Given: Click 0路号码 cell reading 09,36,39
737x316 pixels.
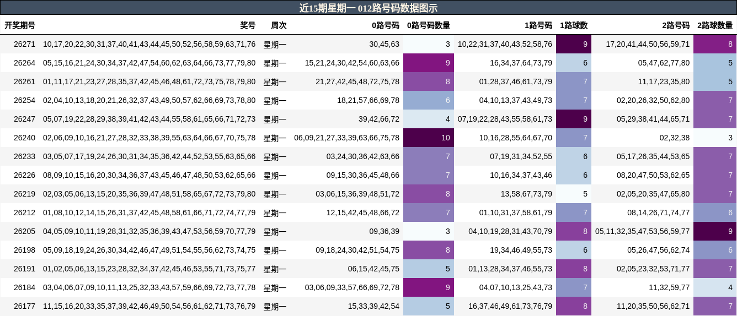Looking at the screenshot, I should (384, 231).
